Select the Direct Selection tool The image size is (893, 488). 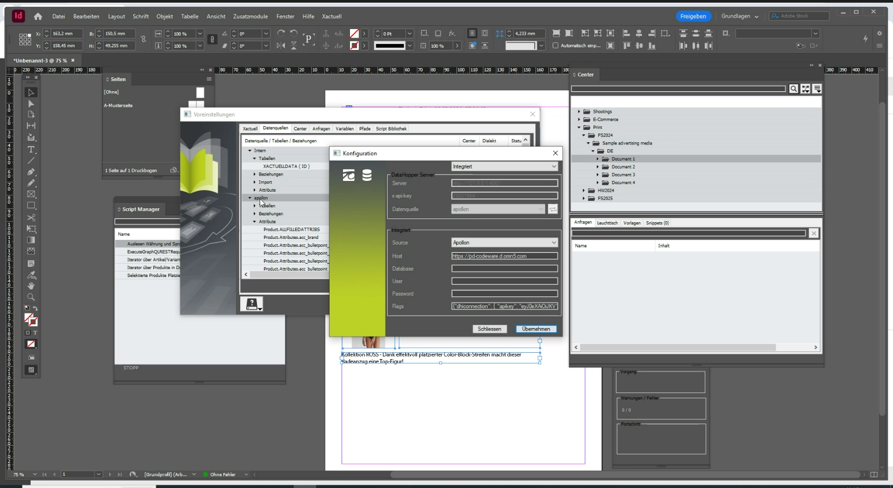(31, 104)
